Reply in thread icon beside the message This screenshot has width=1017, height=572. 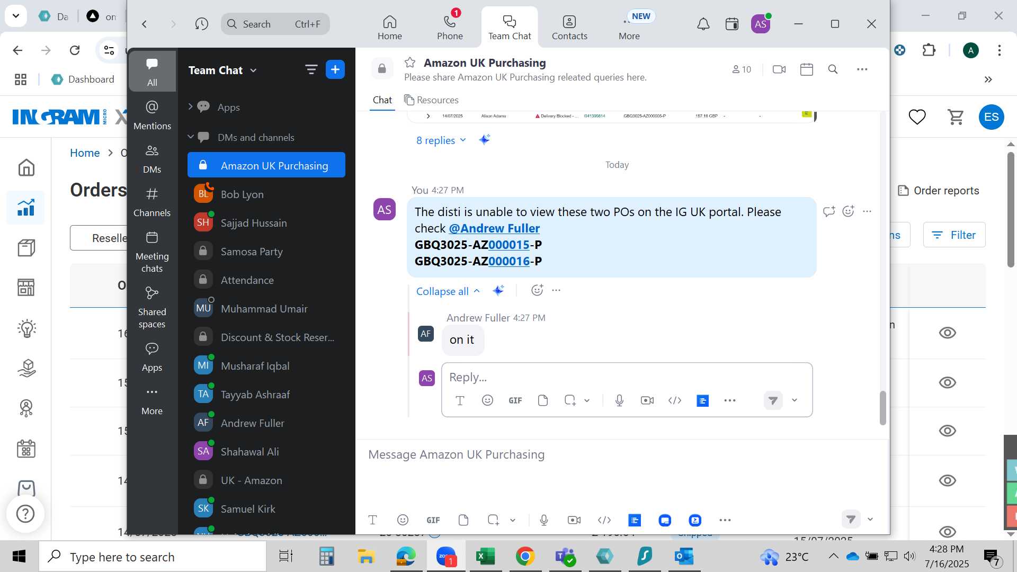(829, 211)
